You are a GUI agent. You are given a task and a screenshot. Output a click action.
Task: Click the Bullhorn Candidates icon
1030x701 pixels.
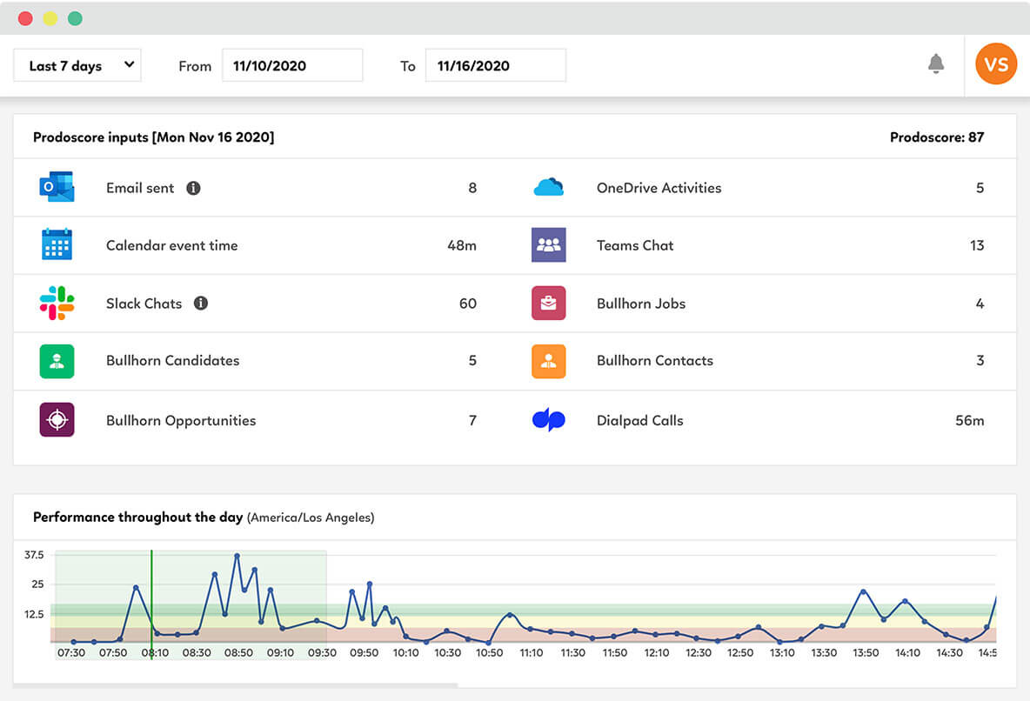(x=57, y=361)
